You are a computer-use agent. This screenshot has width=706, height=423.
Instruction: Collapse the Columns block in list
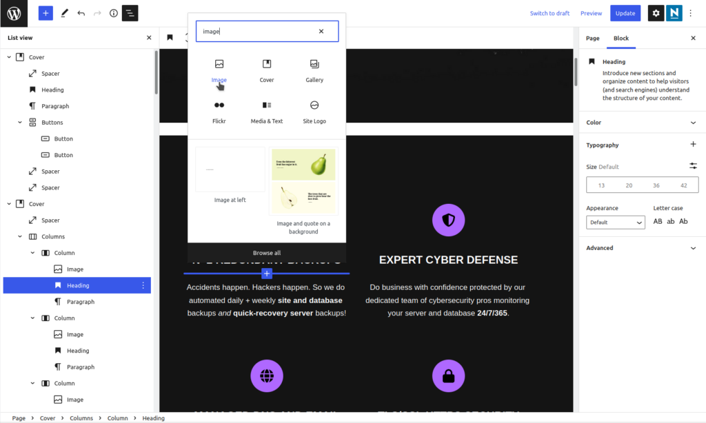point(20,236)
